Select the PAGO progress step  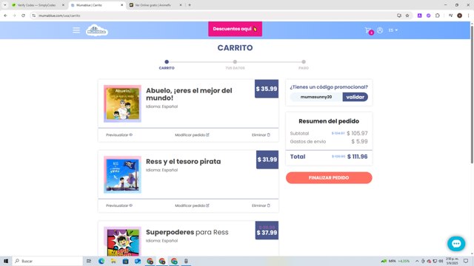(x=304, y=64)
